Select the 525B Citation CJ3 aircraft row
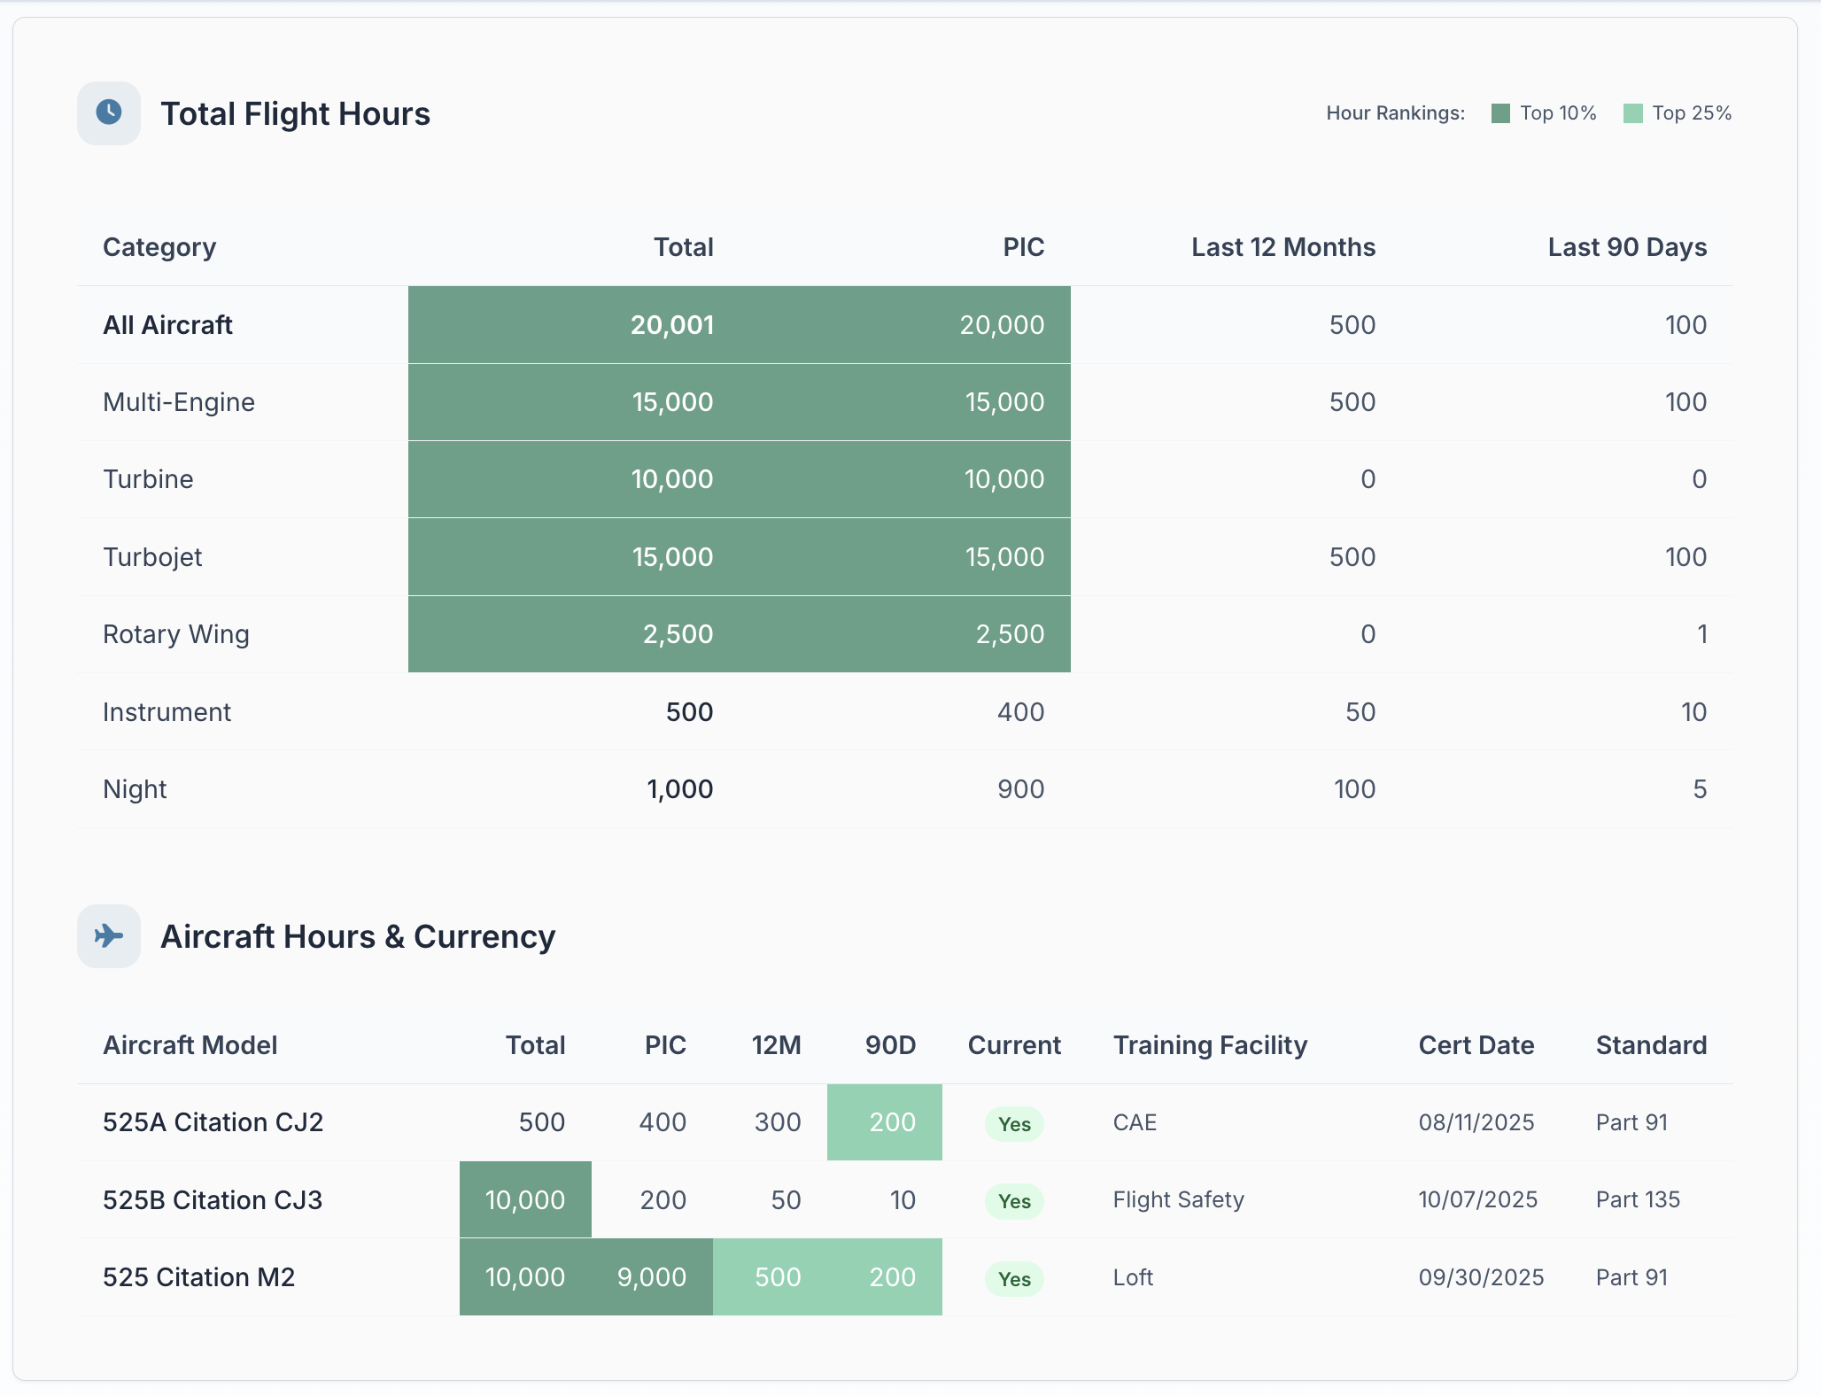Screen dimensions: 1821x1396 (213, 1200)
